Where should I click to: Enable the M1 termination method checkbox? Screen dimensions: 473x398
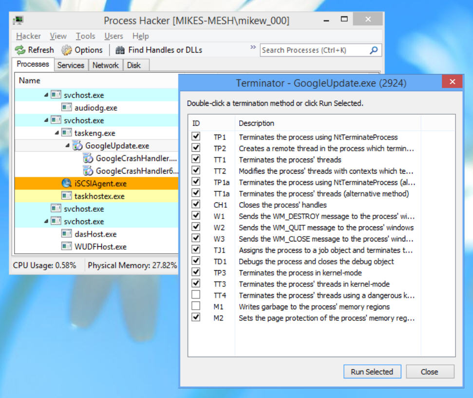[196, 306]
